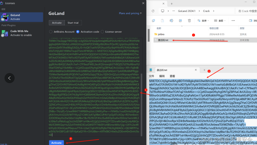Expand chevron after GoLand 2024.1 breadcrumb

199,11
